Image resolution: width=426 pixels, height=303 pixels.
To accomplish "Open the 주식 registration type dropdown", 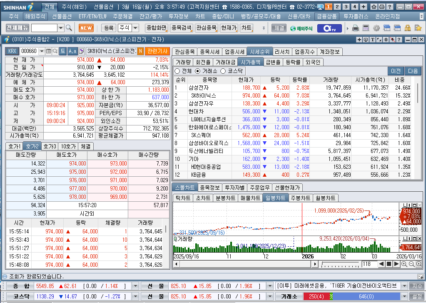I will (135, 28).
